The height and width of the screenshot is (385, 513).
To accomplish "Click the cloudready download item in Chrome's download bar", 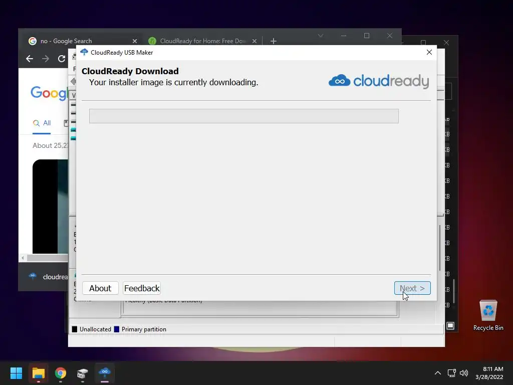I will (48, 277).
